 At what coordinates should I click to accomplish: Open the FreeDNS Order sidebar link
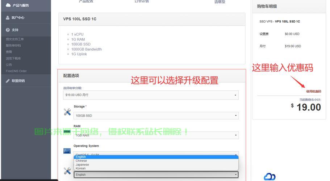click(16, 71)
